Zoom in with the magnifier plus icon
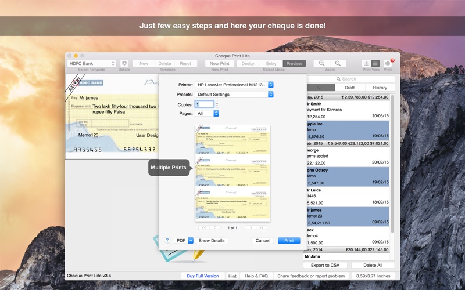This screenshot has height=290, width=465. [322, 63]
